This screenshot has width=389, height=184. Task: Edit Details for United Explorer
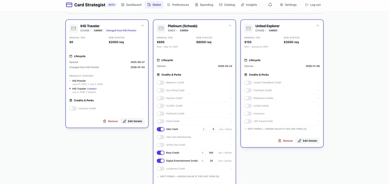[x=308, y=141]
